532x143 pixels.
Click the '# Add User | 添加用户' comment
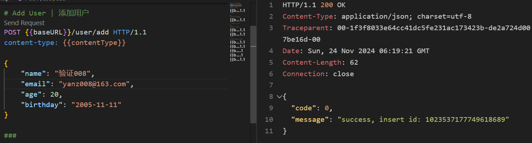pos(46,13)
